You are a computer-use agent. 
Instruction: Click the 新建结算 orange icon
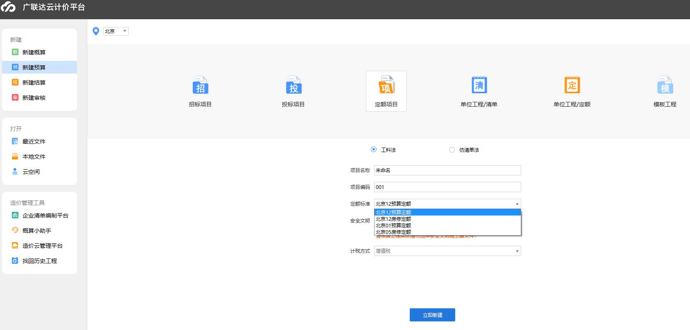[15, 82]
